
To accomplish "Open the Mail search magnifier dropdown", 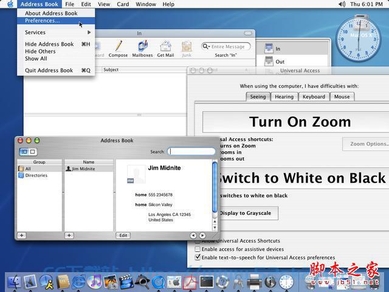I will tap(206, 46).
